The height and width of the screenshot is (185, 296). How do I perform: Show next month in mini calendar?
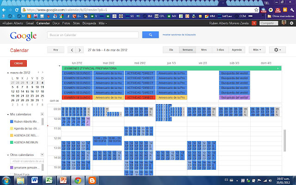click(x=43, y=73)
